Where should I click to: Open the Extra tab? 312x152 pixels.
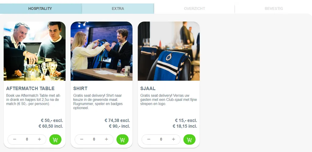118,9
